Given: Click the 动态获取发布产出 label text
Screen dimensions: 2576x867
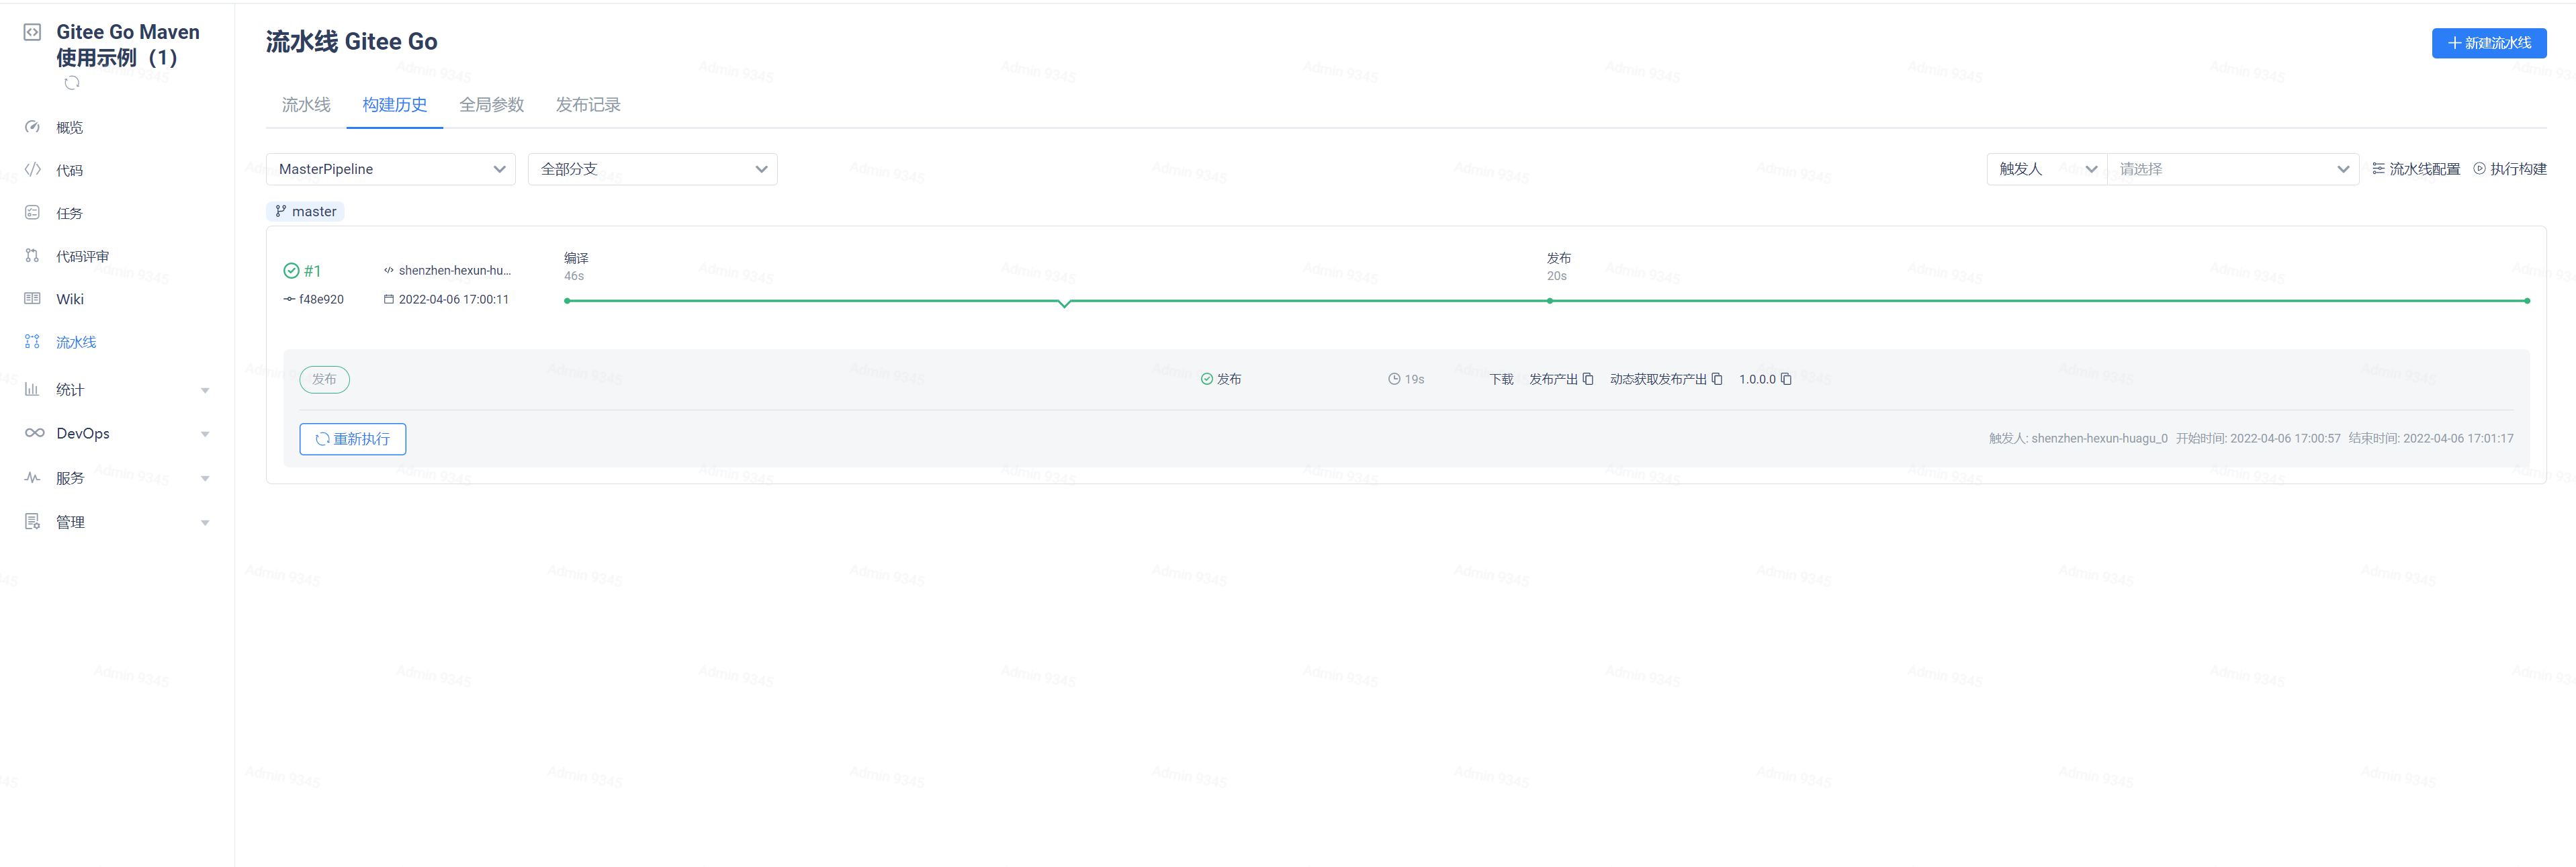Looking at the screenshot, I should tap(1658, 379).
